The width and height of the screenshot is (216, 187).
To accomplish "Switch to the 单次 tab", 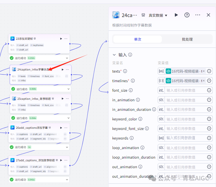I will click(x=138, y=39).
